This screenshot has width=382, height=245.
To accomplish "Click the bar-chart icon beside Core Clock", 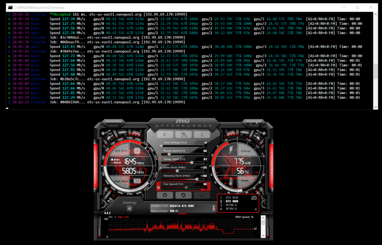I will 160,168.
